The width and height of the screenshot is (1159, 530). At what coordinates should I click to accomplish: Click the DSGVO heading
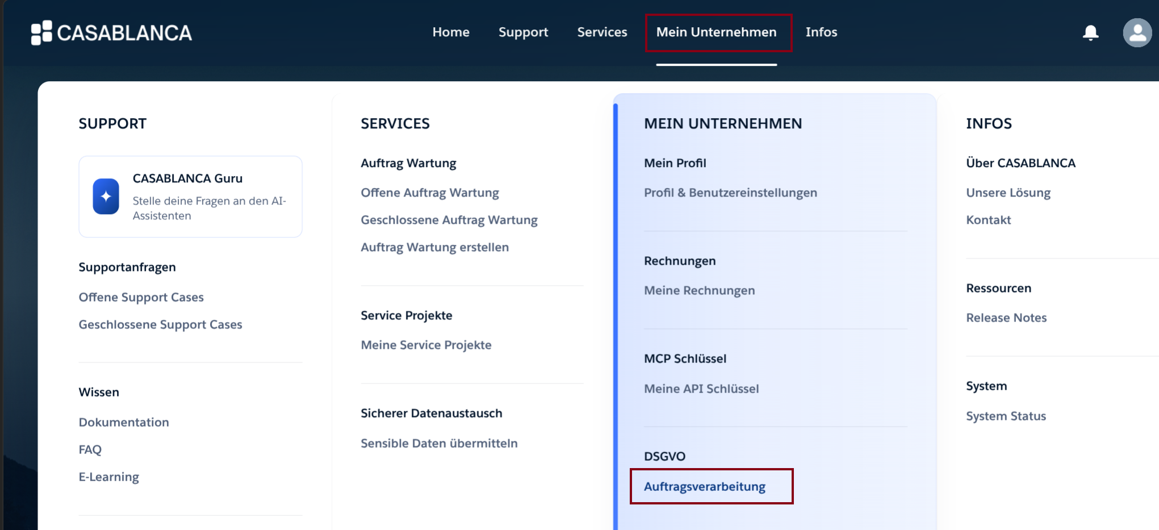[664, 456]
